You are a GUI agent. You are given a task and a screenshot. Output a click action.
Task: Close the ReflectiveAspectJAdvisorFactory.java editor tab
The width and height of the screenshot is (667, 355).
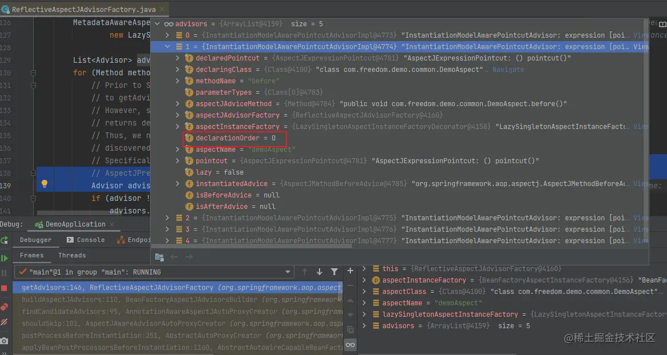point(162,9)
